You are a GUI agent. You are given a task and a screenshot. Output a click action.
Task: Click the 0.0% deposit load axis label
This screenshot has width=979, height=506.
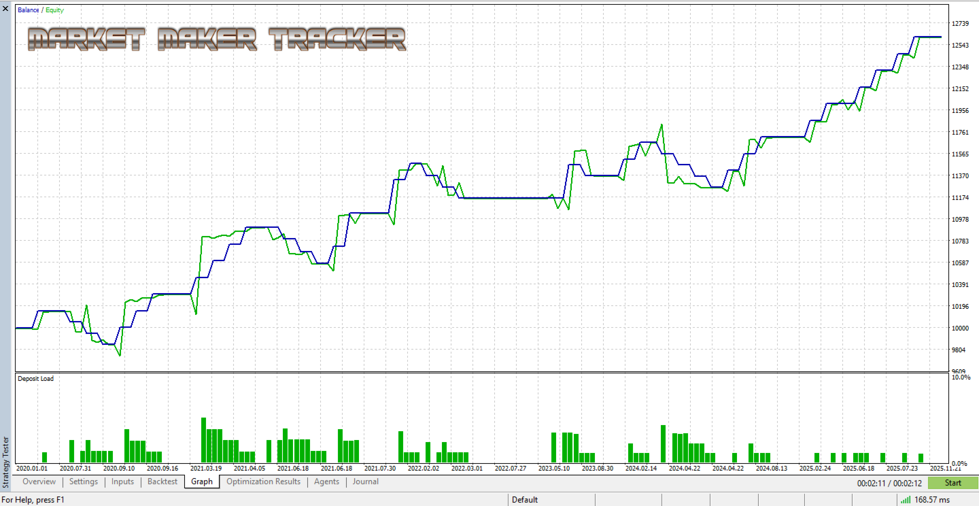click(x=961, y=464)
